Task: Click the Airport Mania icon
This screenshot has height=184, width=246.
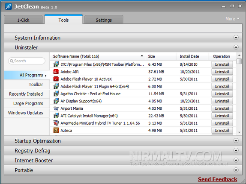Action: pyautogui.click(x=56, y=108)
